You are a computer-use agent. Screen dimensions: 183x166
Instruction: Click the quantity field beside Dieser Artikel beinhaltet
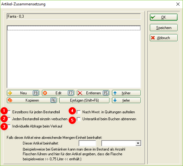pyautogui.click(x=87, y=143)
